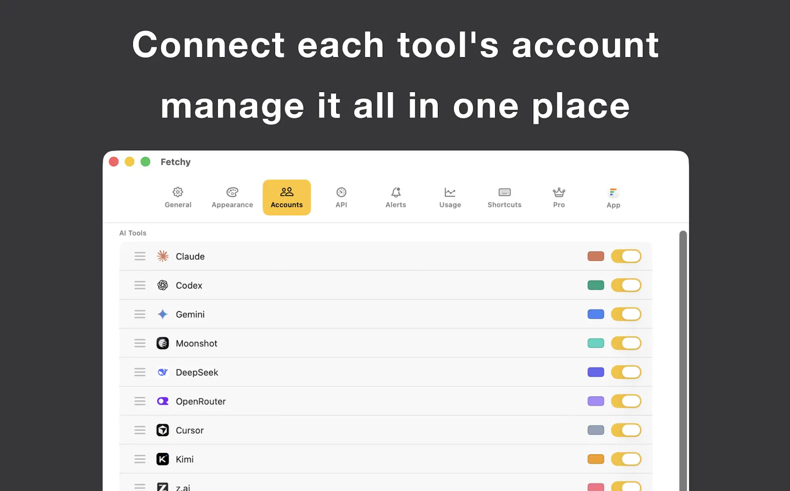Toggle the Gemini switch

coord(626,314)
